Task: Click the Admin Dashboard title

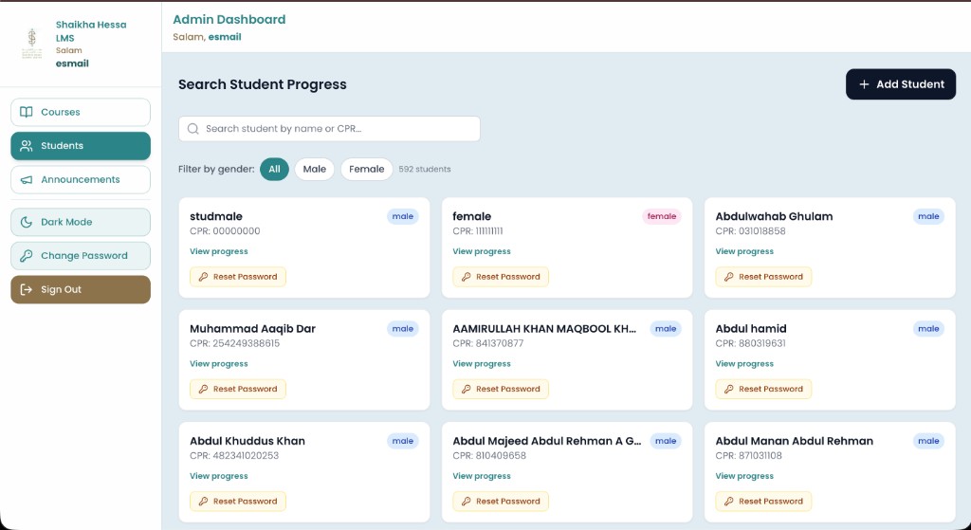Action: (x=229, y=19)
